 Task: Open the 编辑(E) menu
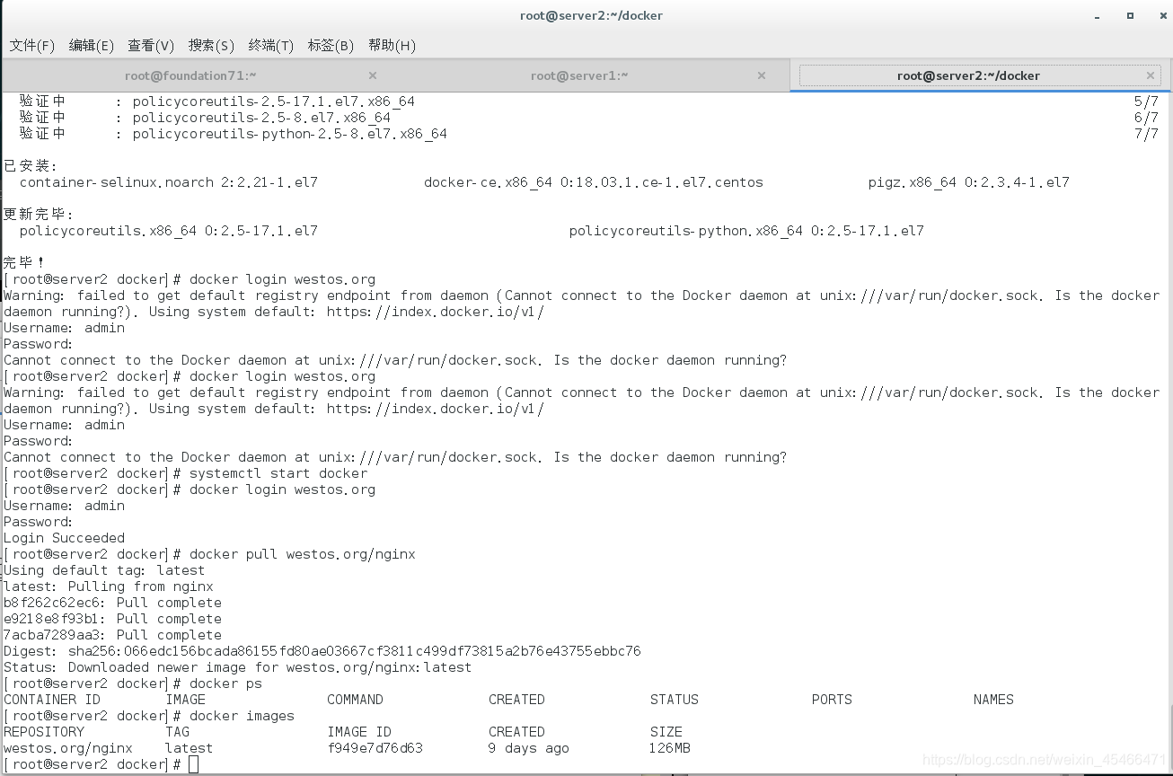pos(92,45)
